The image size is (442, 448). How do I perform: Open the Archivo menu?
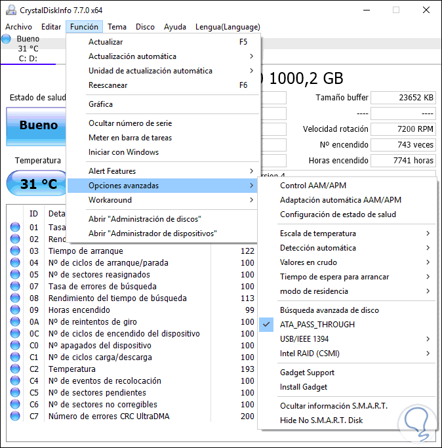(x=18, y=27)
